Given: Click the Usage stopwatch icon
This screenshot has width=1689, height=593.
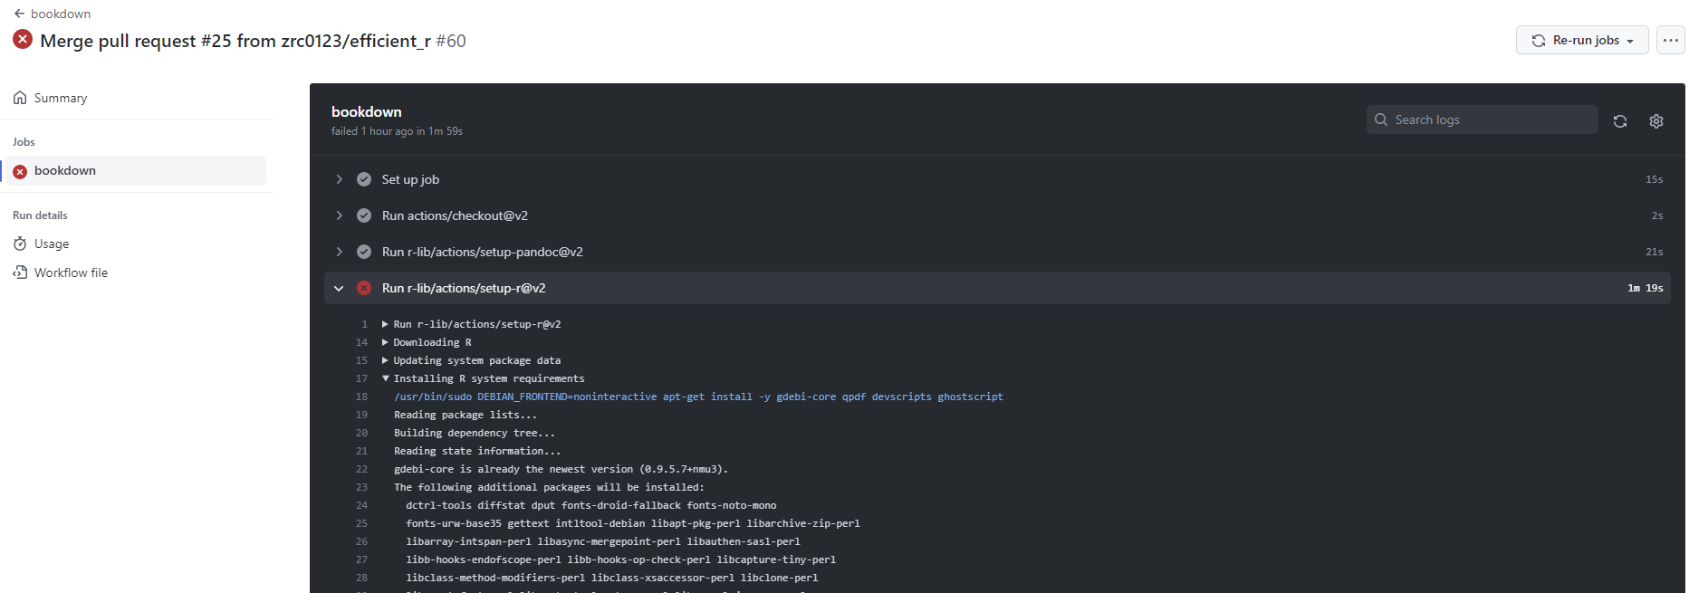Looking at the screenshot, I should [x=20, y=244].
